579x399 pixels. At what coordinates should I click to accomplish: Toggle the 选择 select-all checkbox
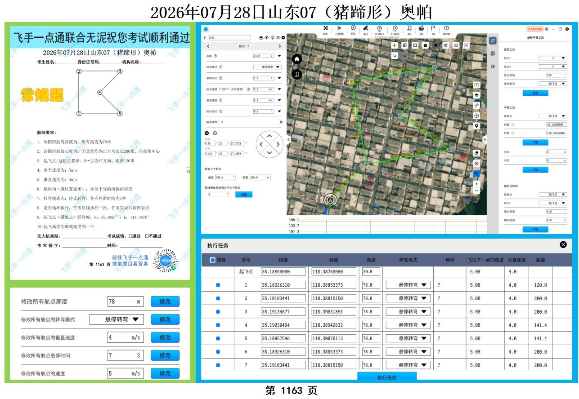[x=213, y=260]
